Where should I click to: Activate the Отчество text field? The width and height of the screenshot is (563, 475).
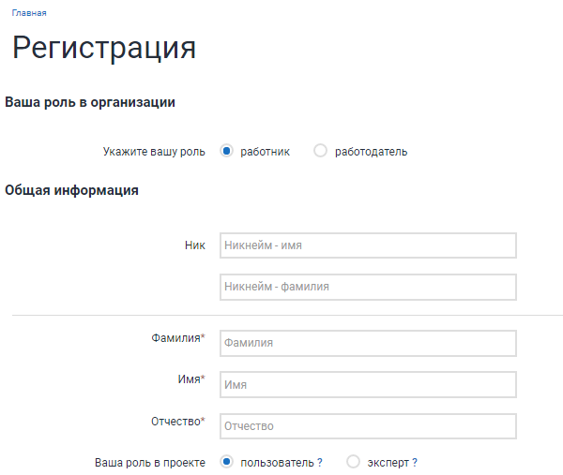(x=368, y=426)
